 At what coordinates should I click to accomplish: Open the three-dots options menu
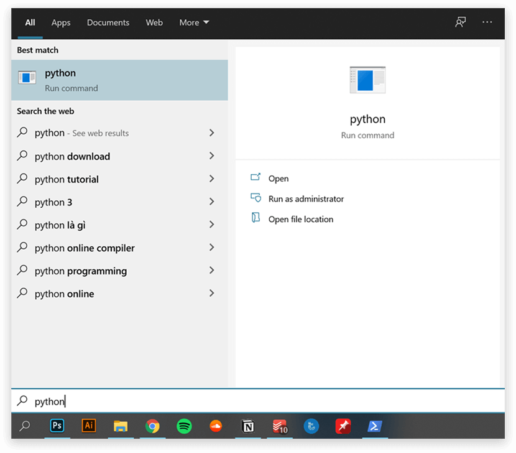click(x=487, y=22)
